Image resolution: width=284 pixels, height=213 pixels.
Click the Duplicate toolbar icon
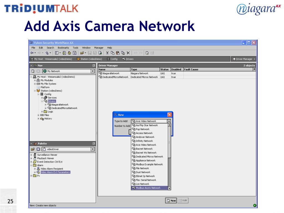click(123, 53)
